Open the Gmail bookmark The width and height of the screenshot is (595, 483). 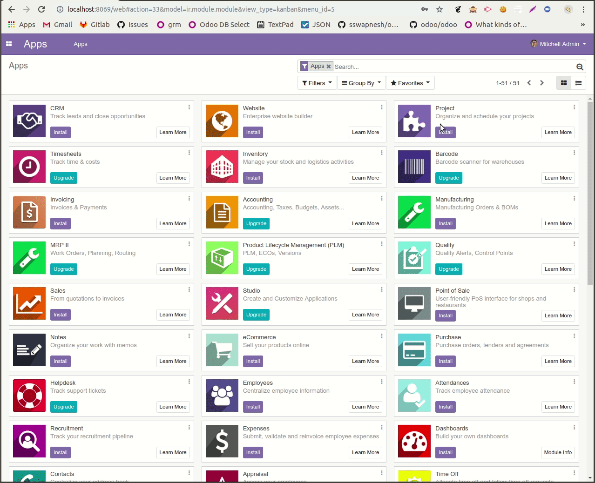[x=58, y=25]
